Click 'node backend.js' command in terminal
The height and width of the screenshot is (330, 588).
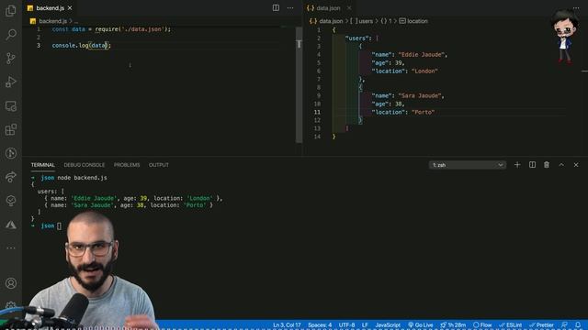(82, 178)
